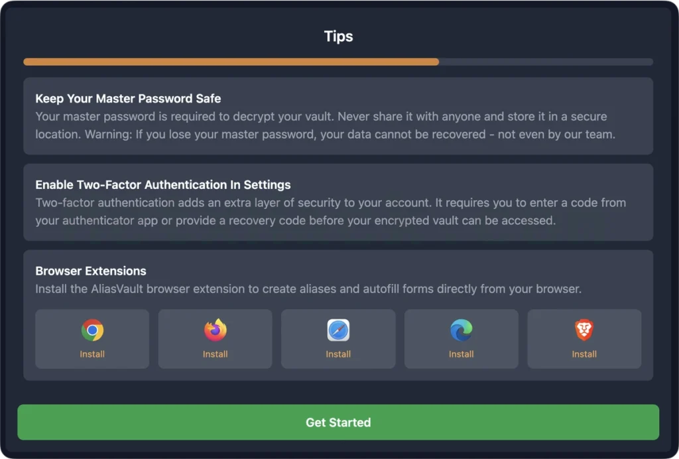Choose the Brave lion icon
This screenshot has height=459, width=679.
pos(584,330)
